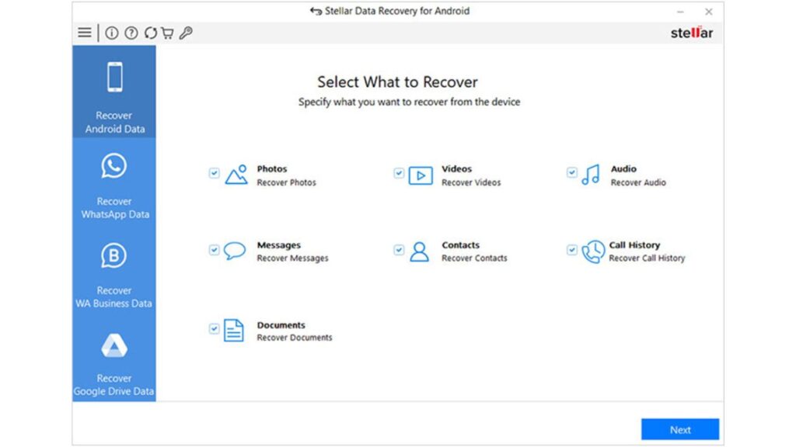
Task: Click the 'Recover Contacts' text
Action: click(x=474, y=258)
